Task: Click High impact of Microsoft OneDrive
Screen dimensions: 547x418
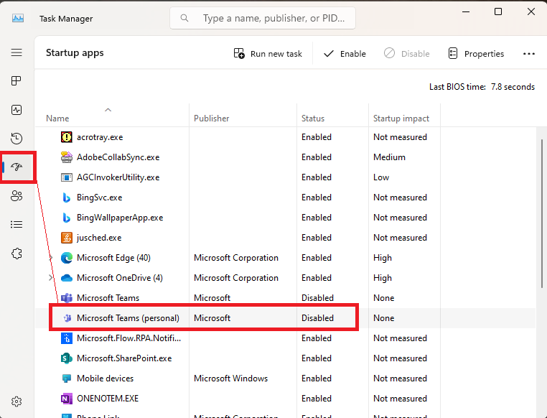Action: point(383,278)
